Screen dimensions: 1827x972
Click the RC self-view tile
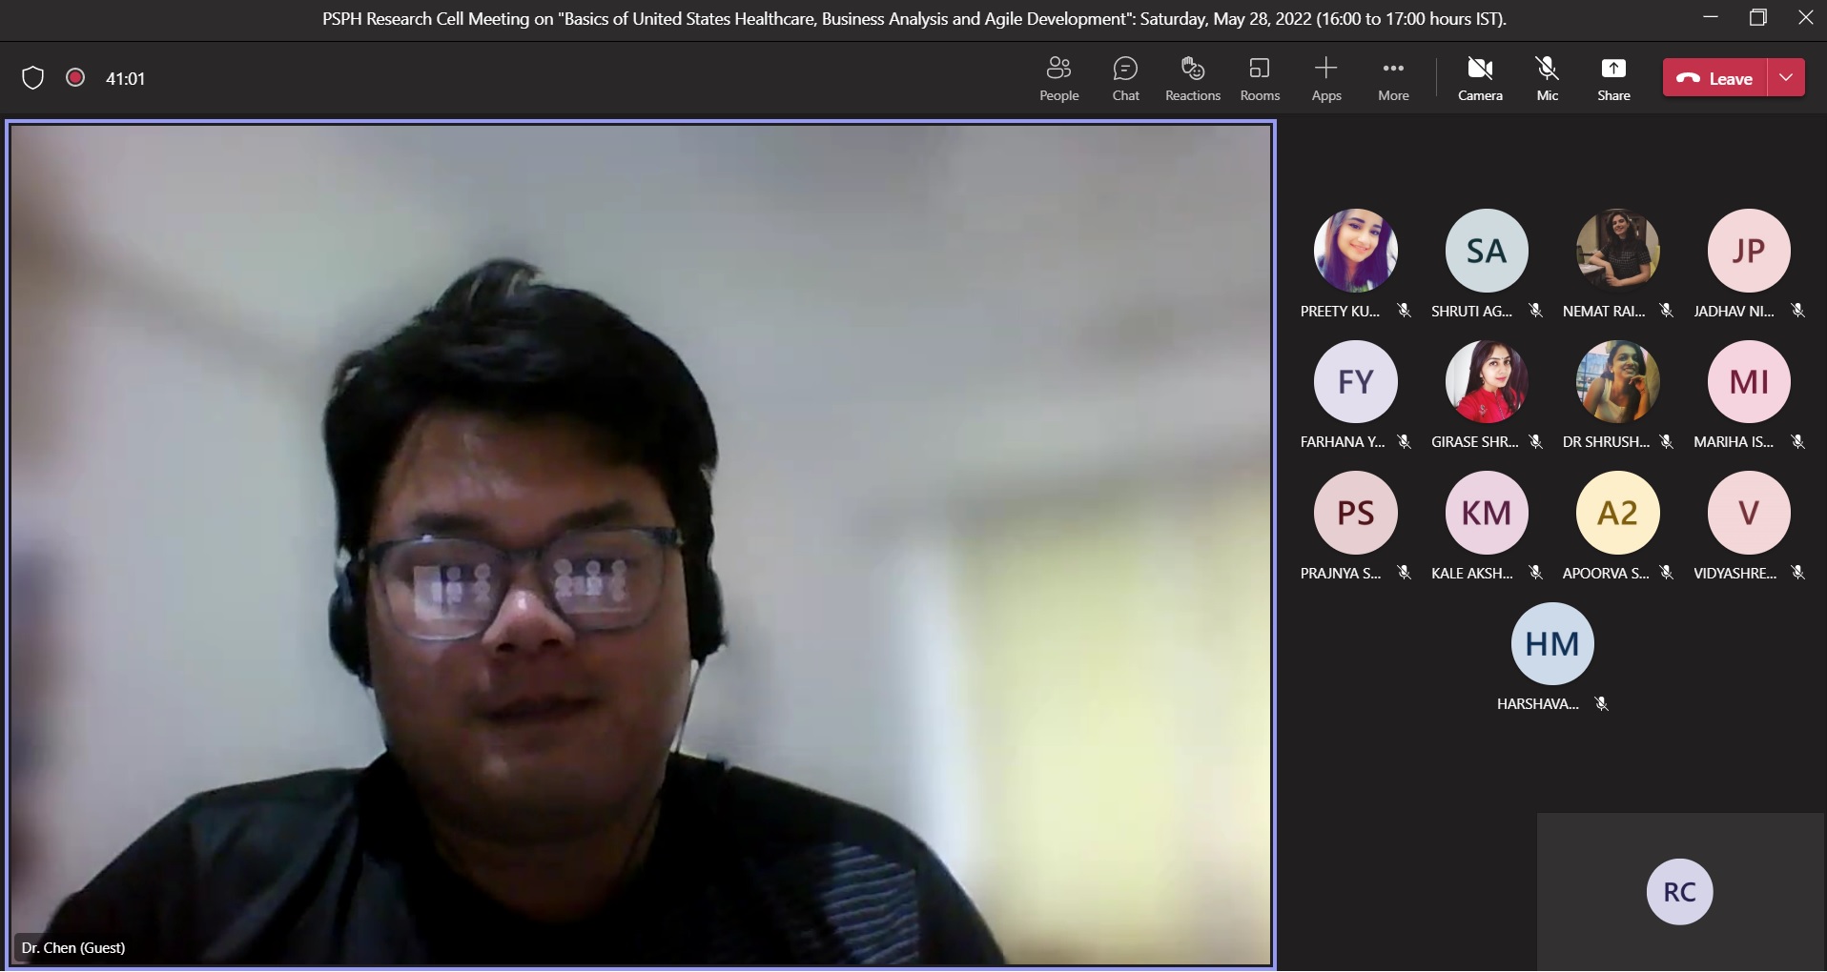point(1679,892)
